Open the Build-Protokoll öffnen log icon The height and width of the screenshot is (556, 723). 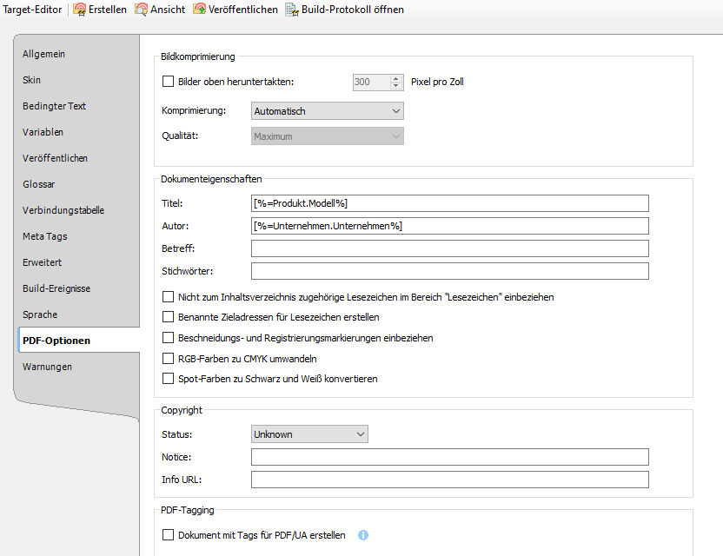(x=292, y=10)
